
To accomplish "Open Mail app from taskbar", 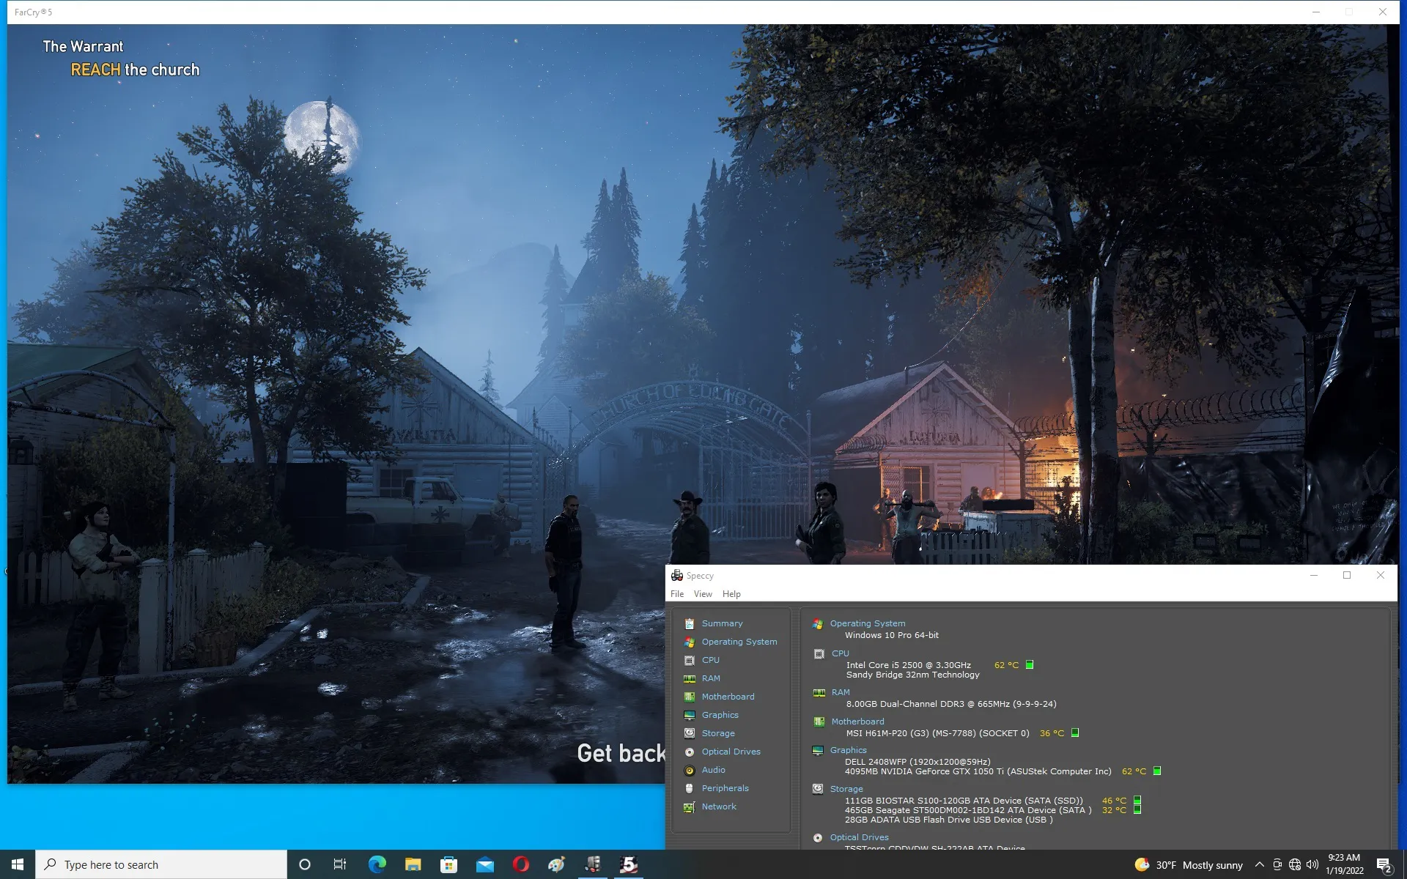I will tap(484, 864).
